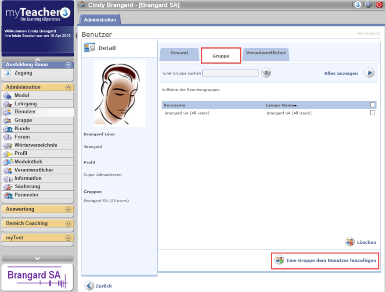Viewport: 386px width, 292px height.
Task: Switch to the Verantwortlicher tab
Action: coord(266,53)
